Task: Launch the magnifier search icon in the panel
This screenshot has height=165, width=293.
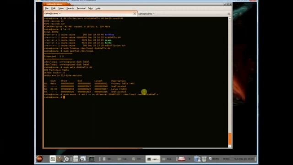Action: pos(59,159)
